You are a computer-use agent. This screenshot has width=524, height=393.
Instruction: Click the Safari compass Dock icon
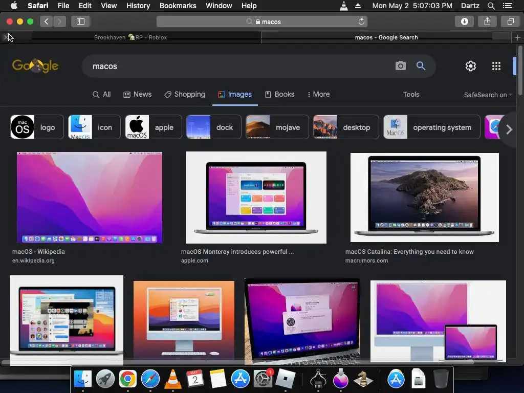coord(150,379)
